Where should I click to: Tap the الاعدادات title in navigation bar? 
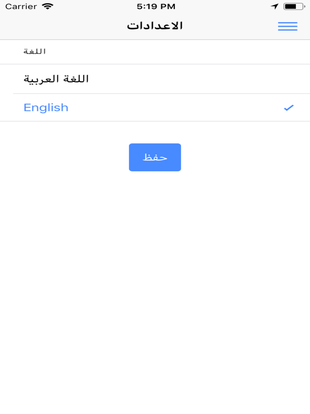(x=155, y=26)
